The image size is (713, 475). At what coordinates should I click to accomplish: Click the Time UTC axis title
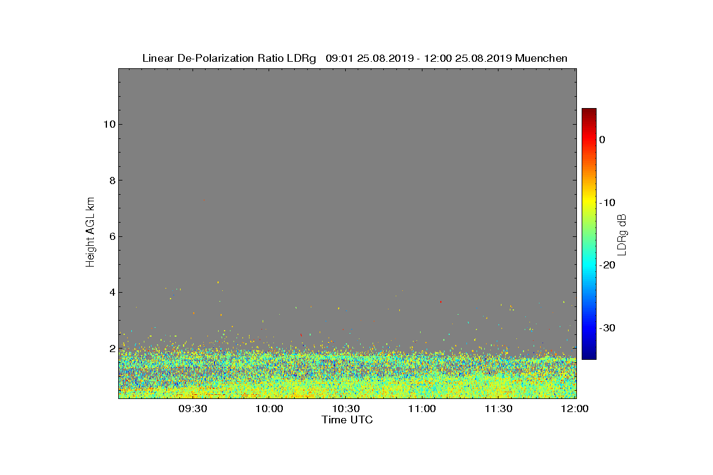click(348, 420)
